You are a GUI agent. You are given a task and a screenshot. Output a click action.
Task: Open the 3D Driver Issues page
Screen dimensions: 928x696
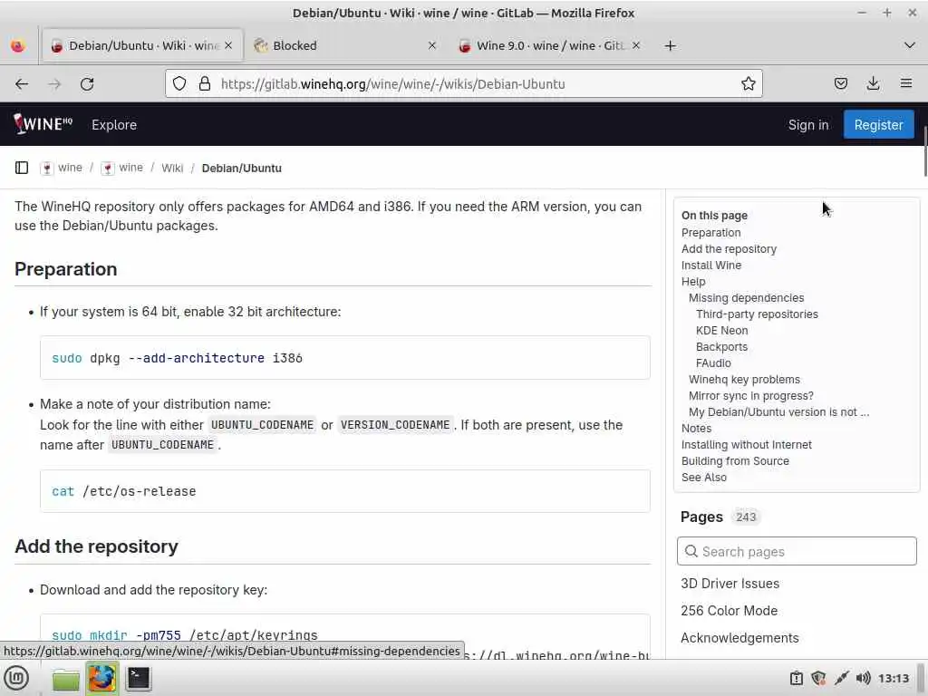pyautogui.click(x=730, y=584)
